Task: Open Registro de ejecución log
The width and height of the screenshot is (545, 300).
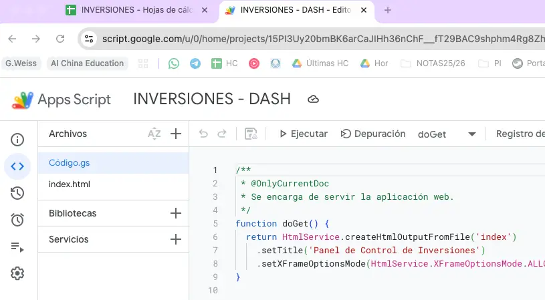Action: [520, 134]
